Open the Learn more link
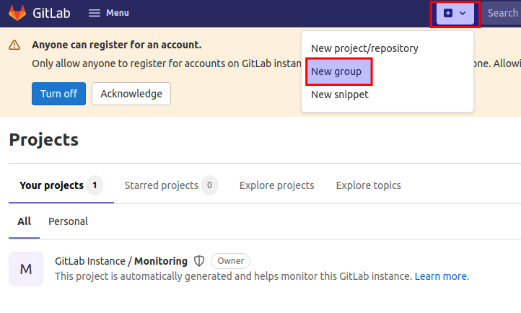 (441, 276)
